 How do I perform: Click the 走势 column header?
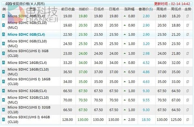[x=188, y=9]
